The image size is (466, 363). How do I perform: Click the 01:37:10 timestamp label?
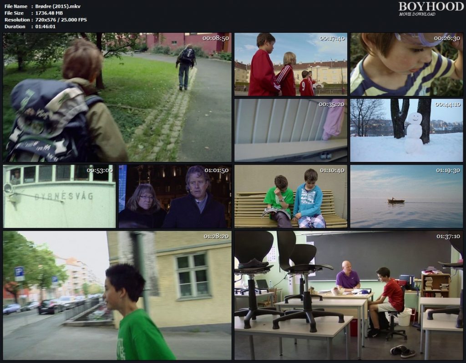tap(448, 236)
